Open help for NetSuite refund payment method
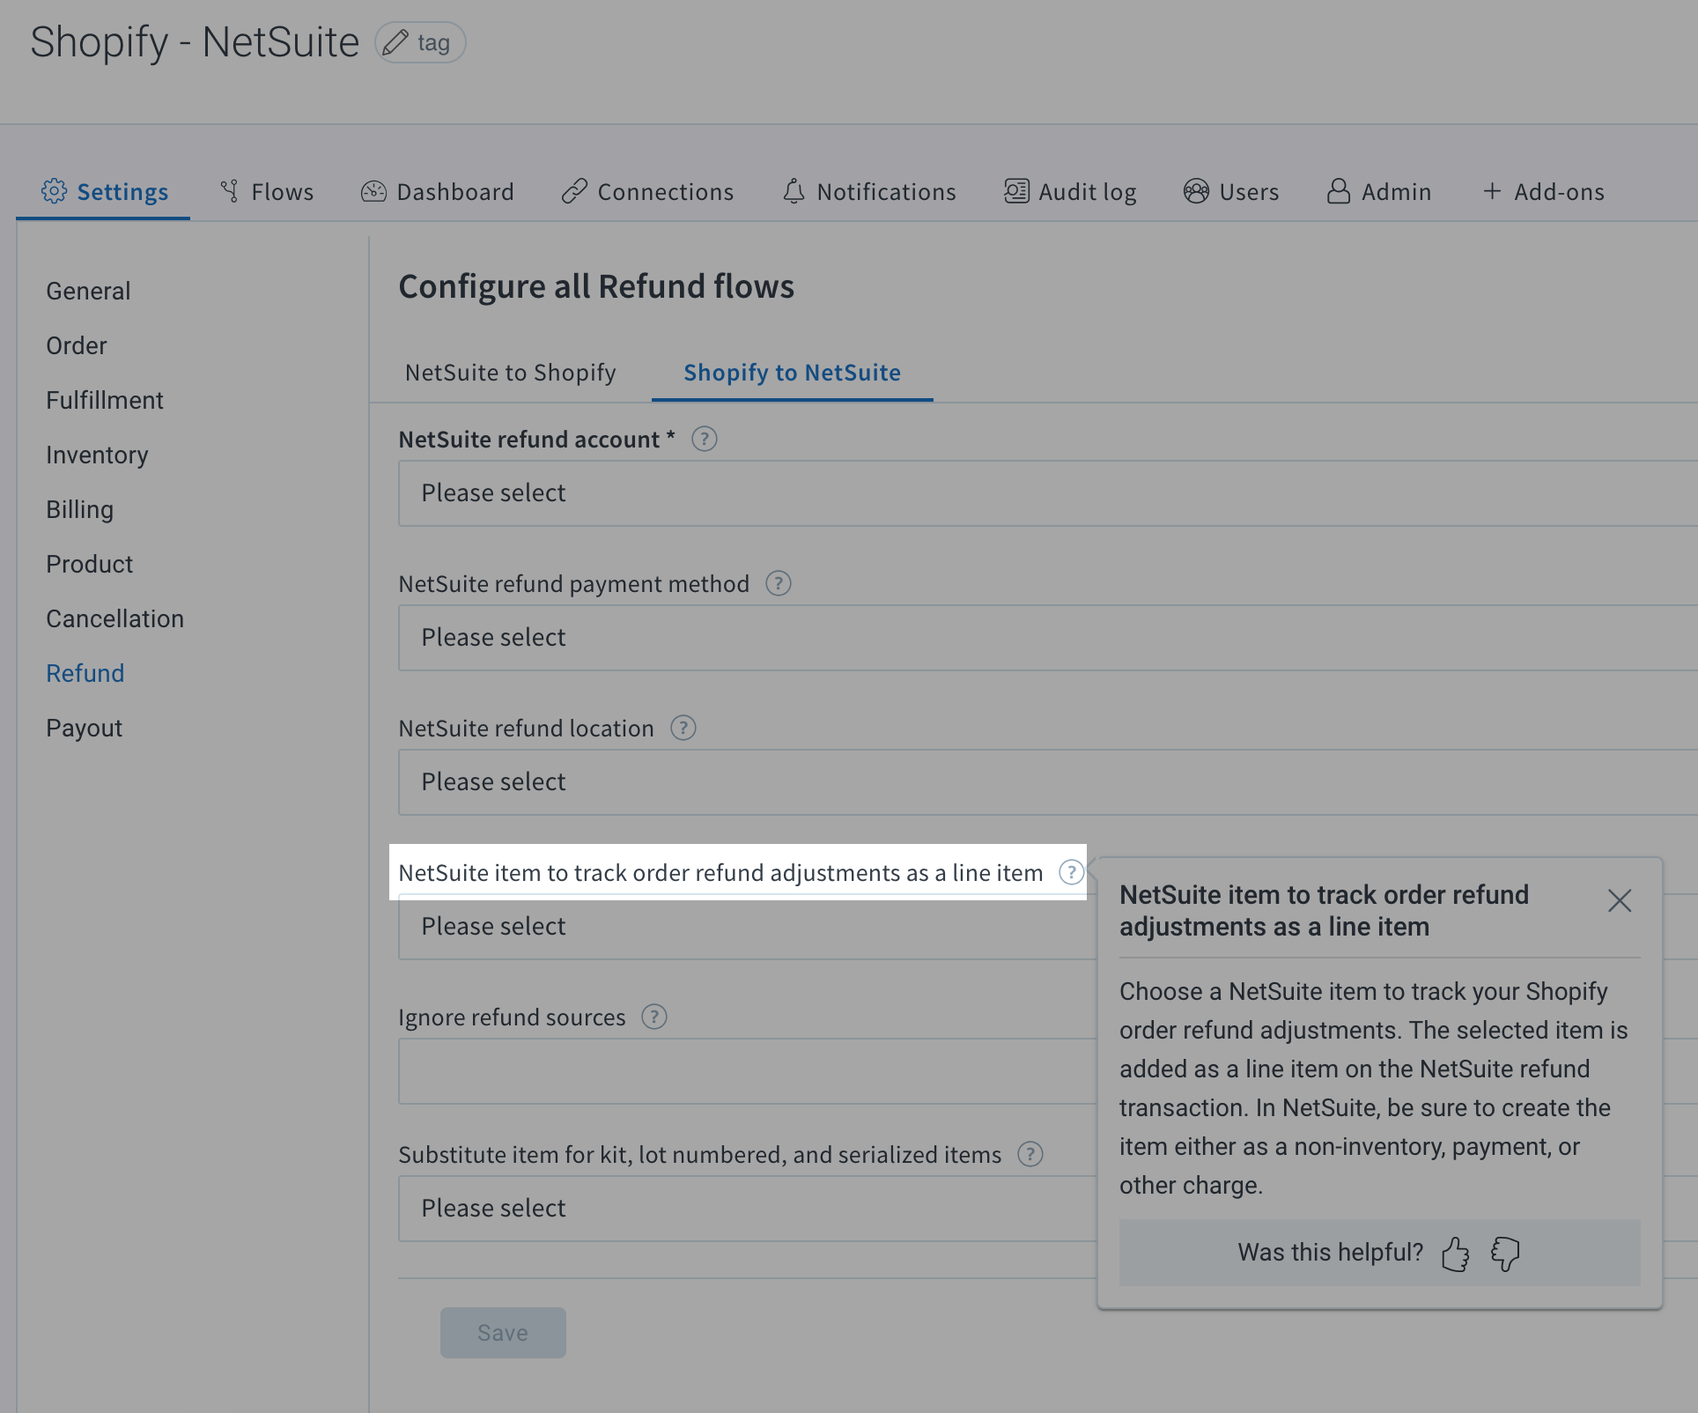 pos(778,583)
